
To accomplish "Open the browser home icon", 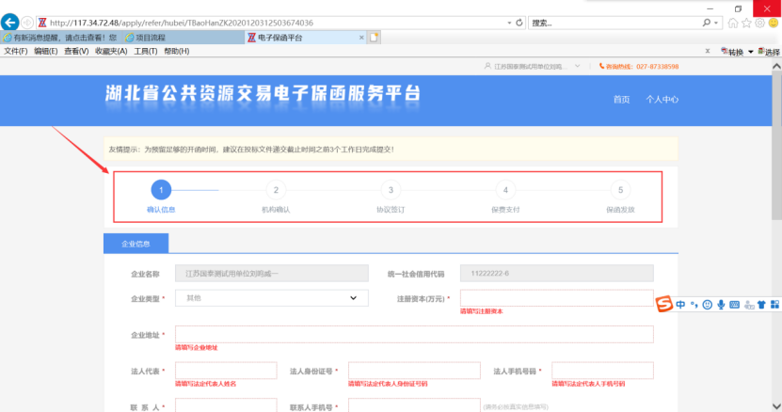I will (733, 23).
